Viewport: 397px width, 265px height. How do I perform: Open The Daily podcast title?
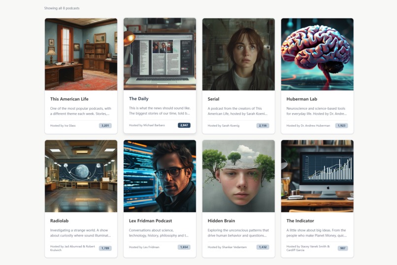click(139, 98)
